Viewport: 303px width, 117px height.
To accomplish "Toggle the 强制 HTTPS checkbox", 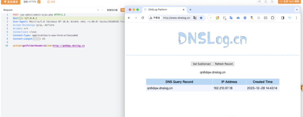I will pyautogui.click(x=39, y=2).
